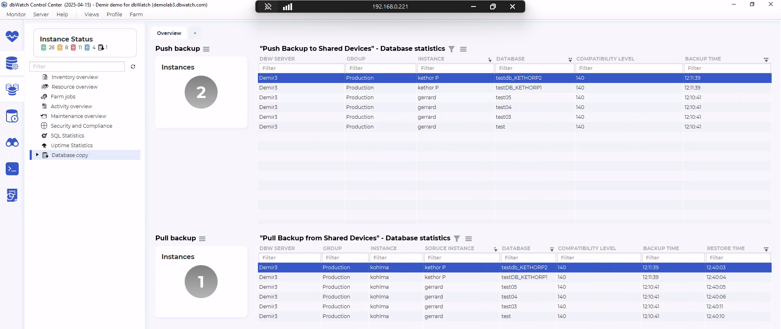This screenshot has width=781, height=329.
Task: Select Security and Compliance in tree
Action: click(81, 126)
